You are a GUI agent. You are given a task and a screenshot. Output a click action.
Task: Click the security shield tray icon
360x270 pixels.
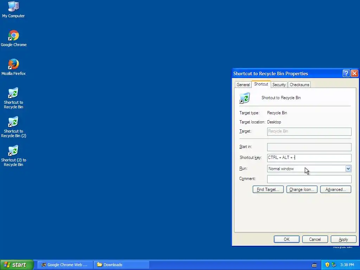pyautogui.click(x=327, y=265)
